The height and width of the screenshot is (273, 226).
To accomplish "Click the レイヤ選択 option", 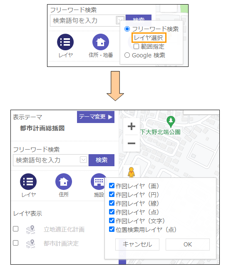I will (x=149, y=38).
